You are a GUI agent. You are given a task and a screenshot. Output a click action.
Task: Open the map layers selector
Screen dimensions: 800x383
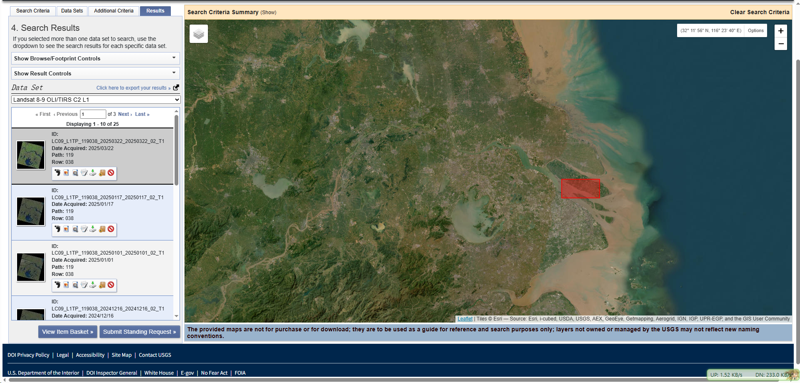point(199,34)
